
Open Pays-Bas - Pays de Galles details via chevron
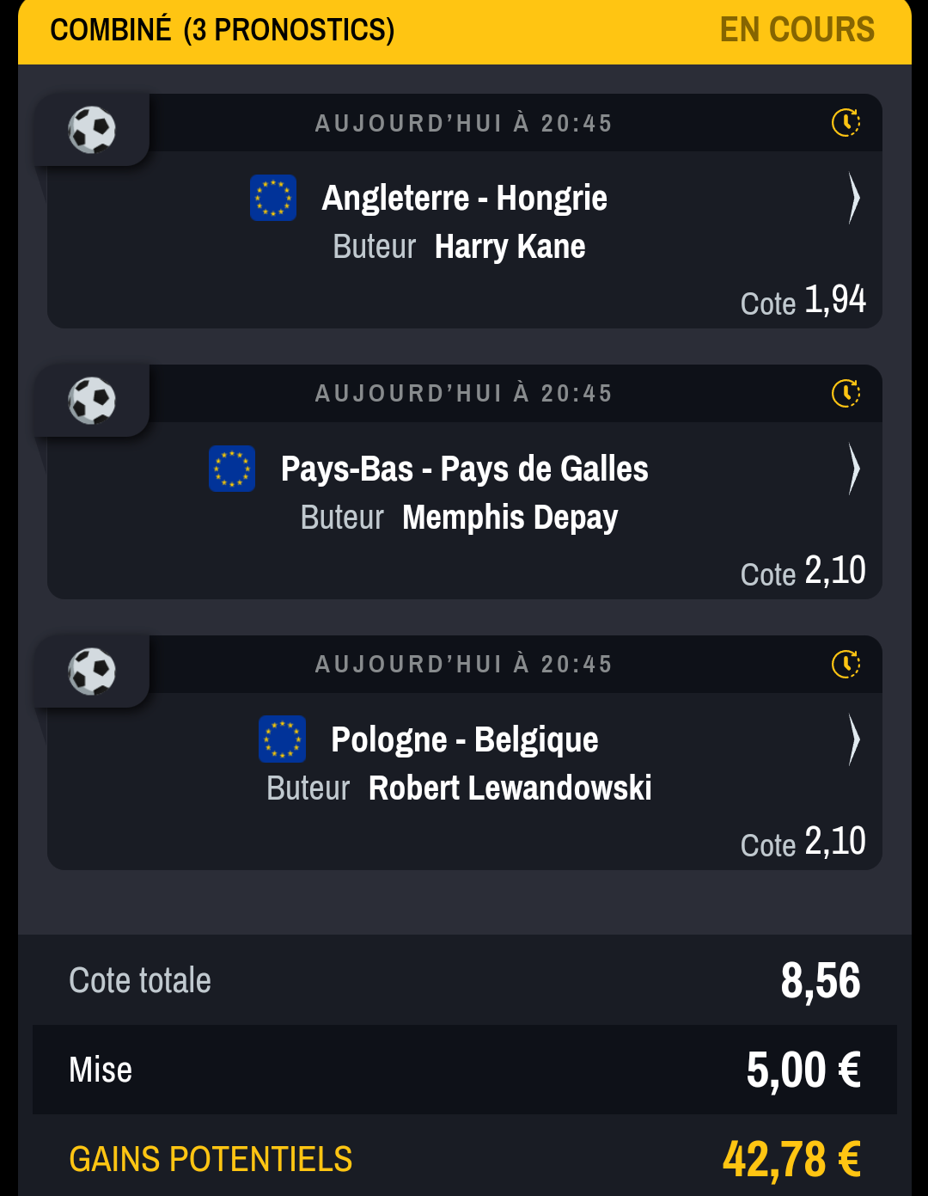pos(853,469)
